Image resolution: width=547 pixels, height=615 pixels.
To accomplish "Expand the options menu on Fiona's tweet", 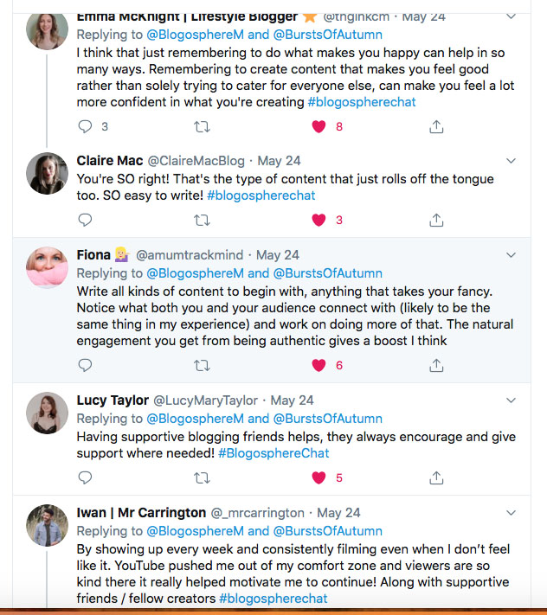I will 511,255.
